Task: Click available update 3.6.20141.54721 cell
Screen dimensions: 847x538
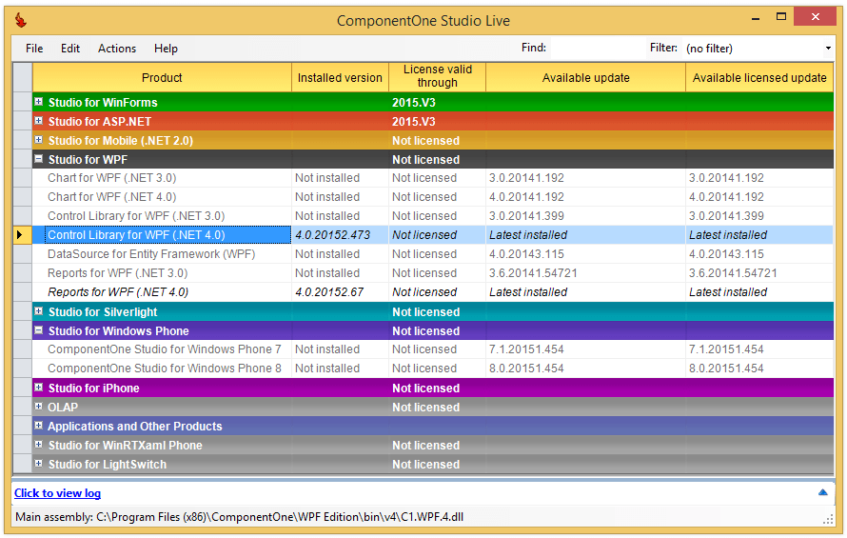Action: [585, 273]
